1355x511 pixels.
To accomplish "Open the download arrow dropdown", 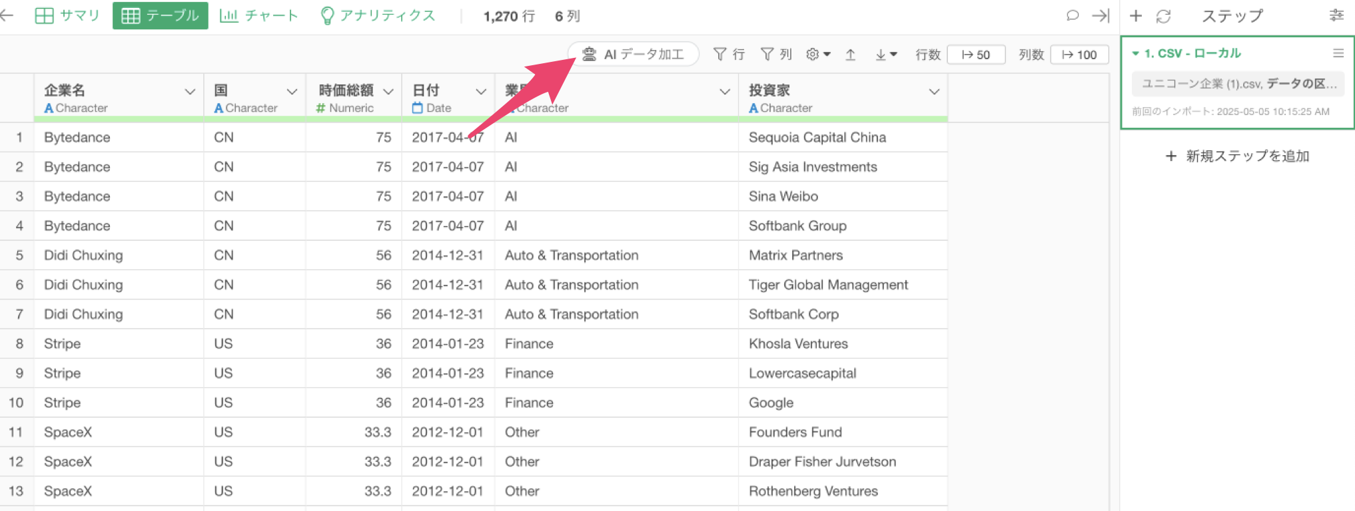I will click(x=886, y=55).
